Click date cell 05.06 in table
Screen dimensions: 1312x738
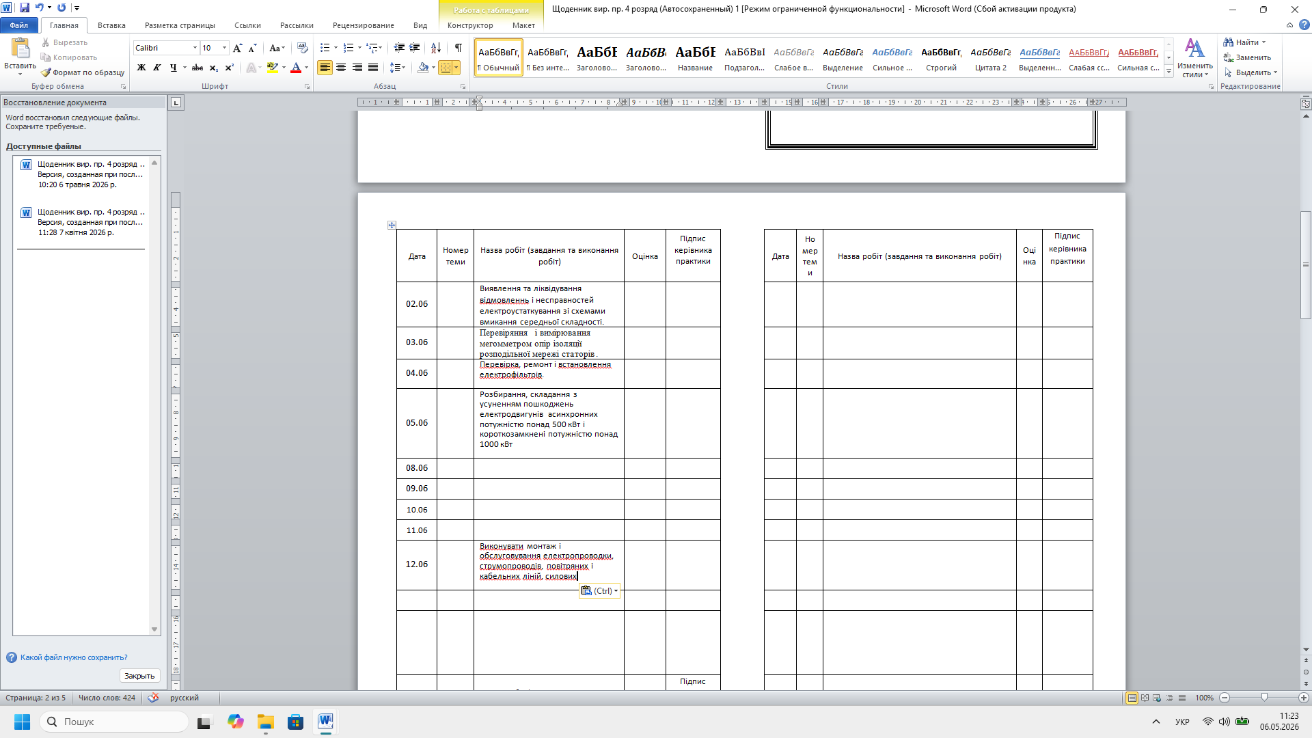417,423
